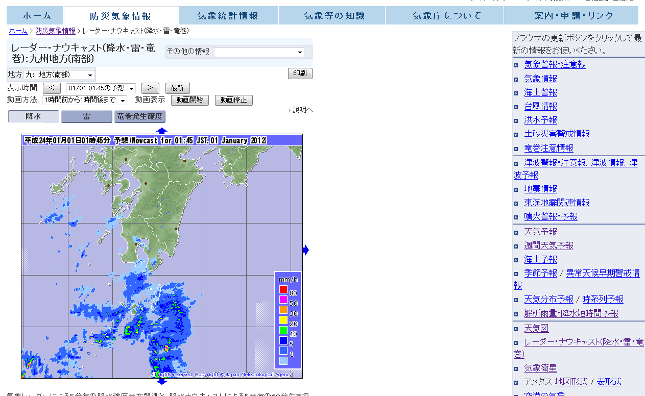Open the 地方 region dropdown
Viewport: 645px width, 396px height.
click(x=59, y=75)
